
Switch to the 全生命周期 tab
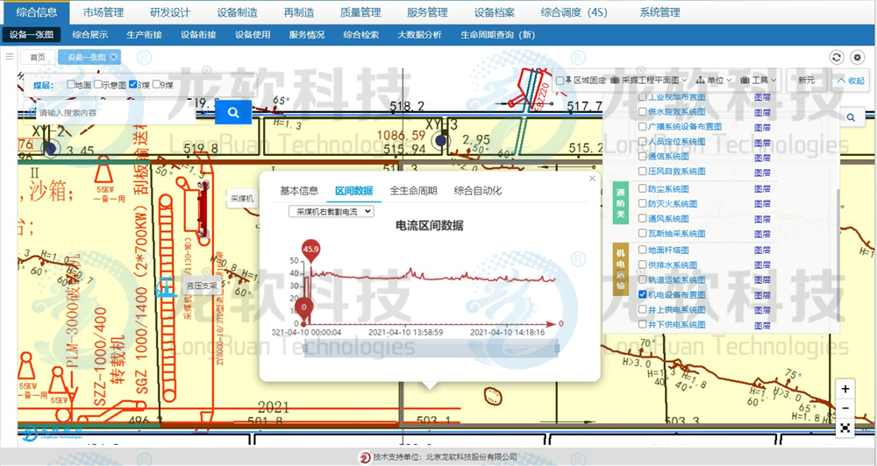pos(413,190)
